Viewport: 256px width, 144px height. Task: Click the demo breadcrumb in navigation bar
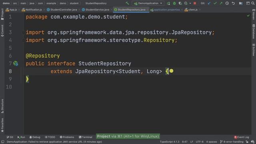(x=6, y=3)
